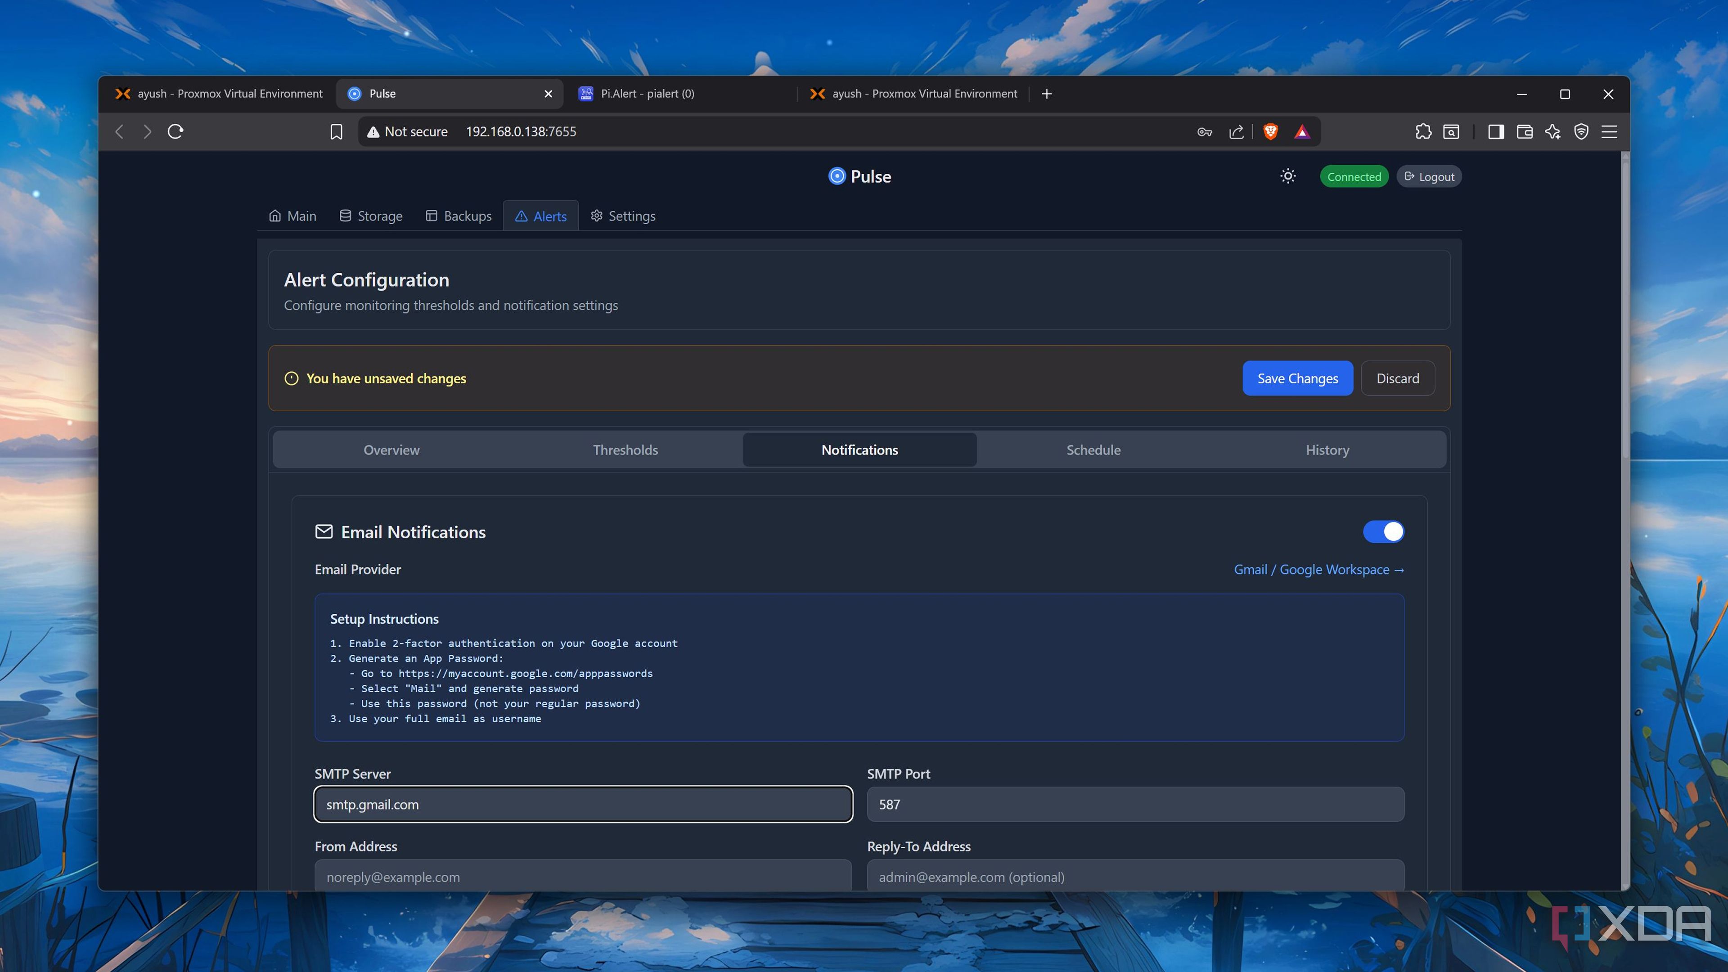Click the Save Changes button
This screenshot has width=1728, height=972.
(1297, 378)
